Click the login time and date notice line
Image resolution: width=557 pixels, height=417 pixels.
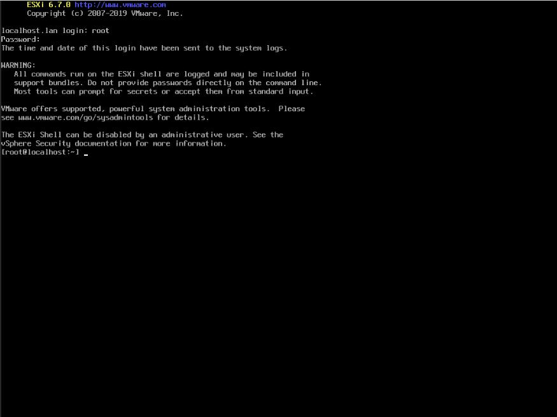point(144,48)
